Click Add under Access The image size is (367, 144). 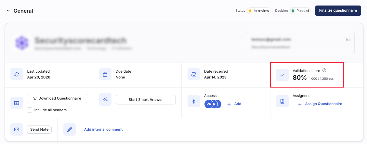pos(234,104)
